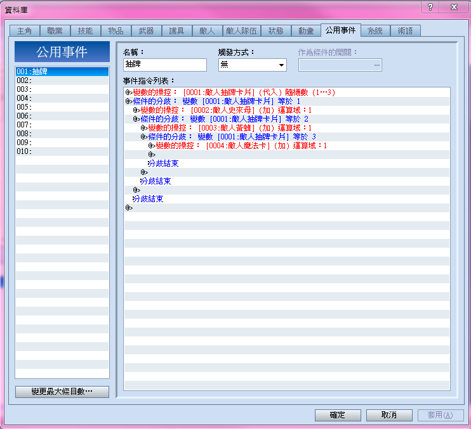The image size is (471, 429).
Task: Open the 動畫 tab
Action: tap(306, 30)
